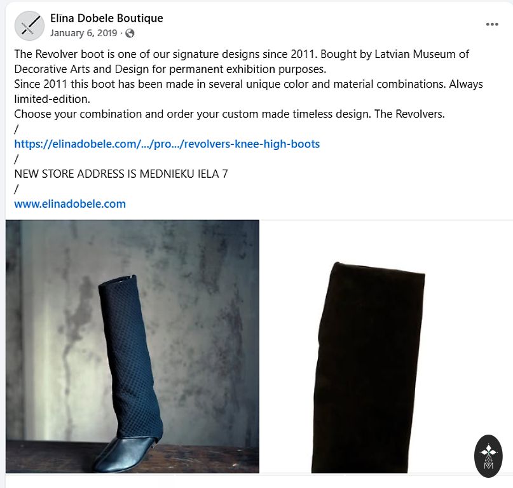Click the floating diamond logo badge
The width and height of the screenshot is (513, 488).
(x=488, y=456)
